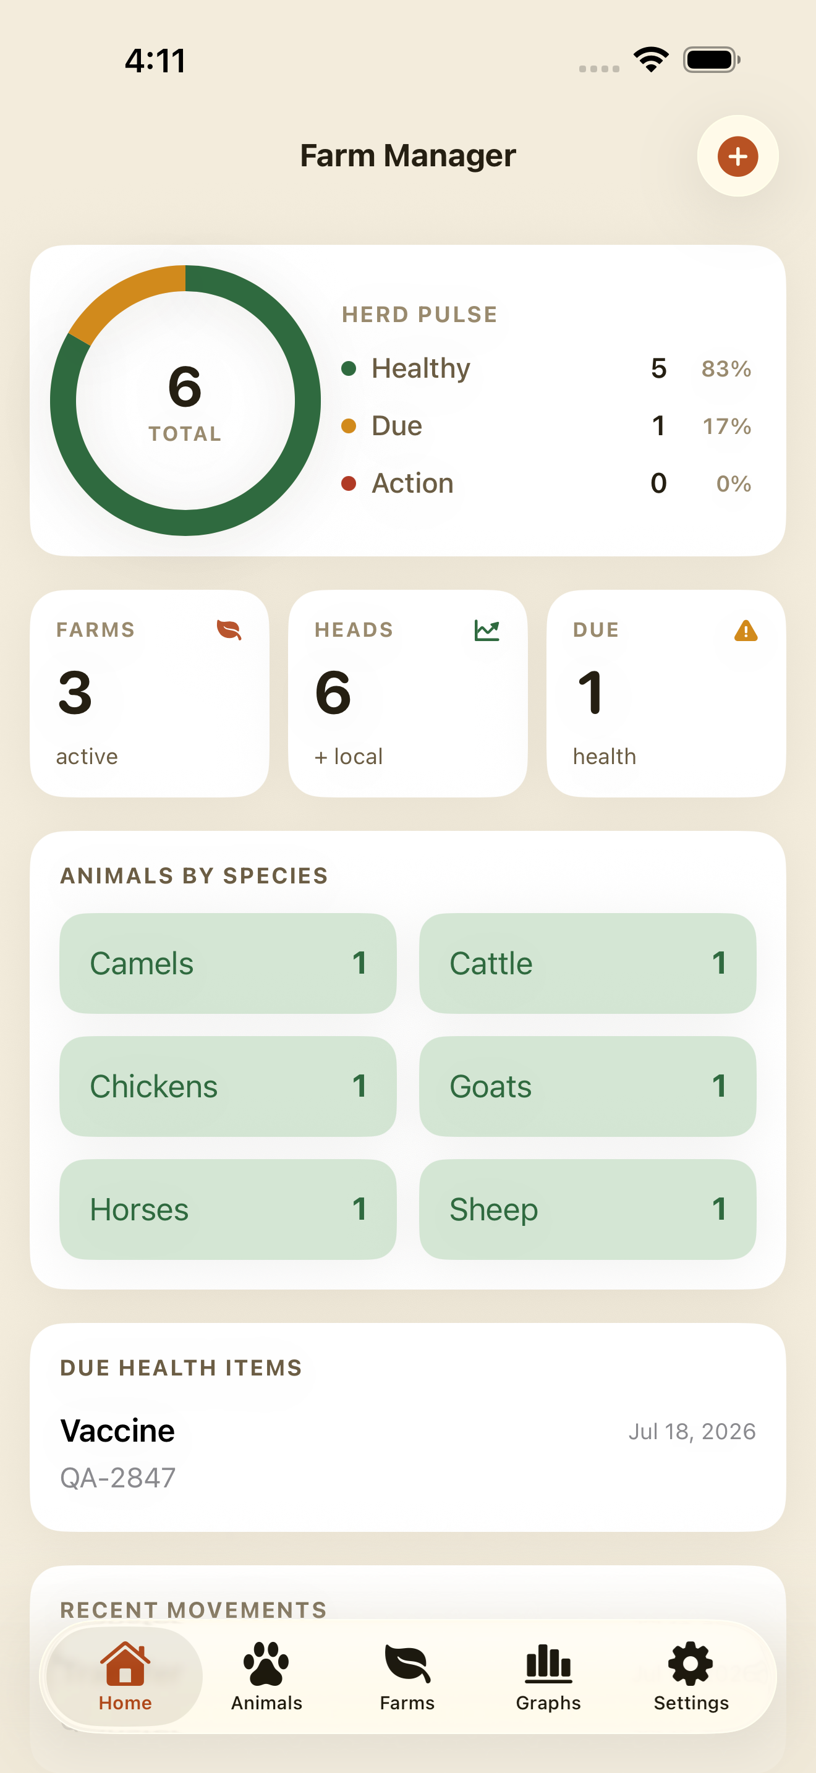
Task: Select the Healthy row in Herd Pulse
Action: pyautogui.click(x=546, y=368)
